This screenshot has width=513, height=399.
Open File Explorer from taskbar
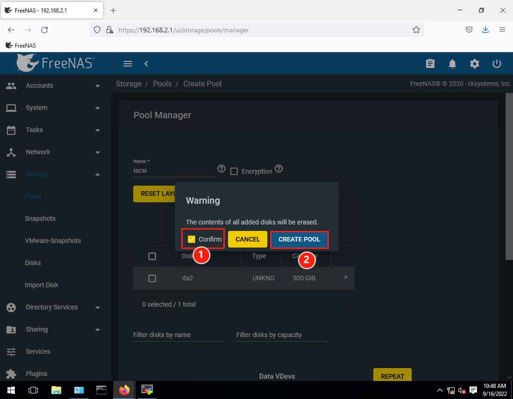pos(56,390)
